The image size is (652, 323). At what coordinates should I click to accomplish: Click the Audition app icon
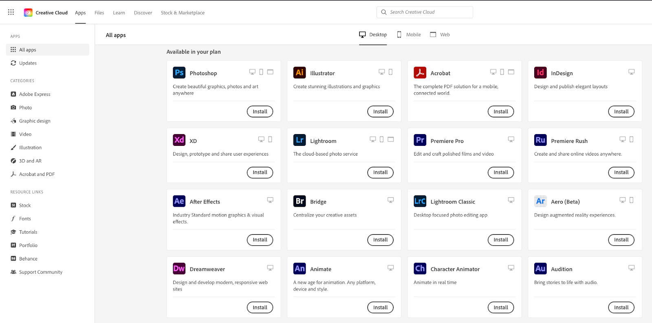tap(540, 269)
